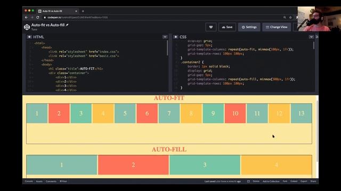Select the Auto-fit vs Auto-fill browser tab
This screenshot has height=191, width=341.
58,11
